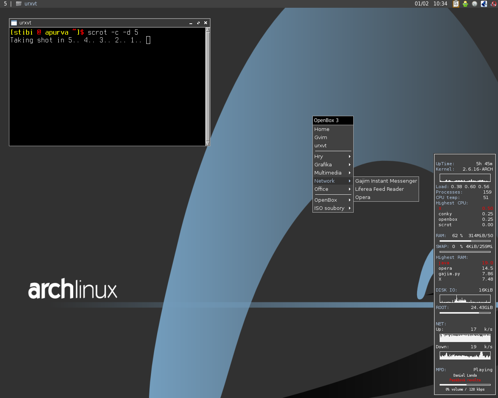Click the green Gajim status tray icon
The image size is (498, 398).
click(x=465, y=4)
